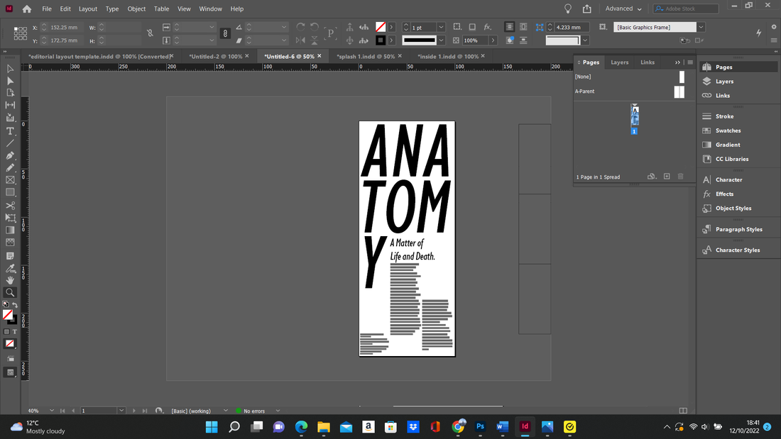Select the Pencil tool
Viewport: 781px width, 439px height.
[x=10, y=168]
